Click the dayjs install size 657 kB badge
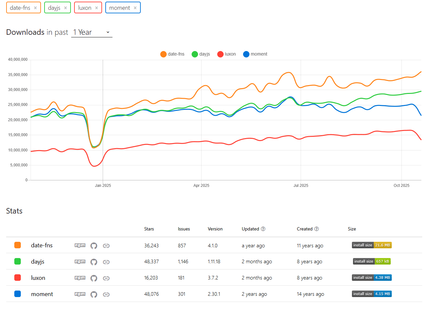The width and height of the screenshot is (431, 312). click(x=372, y=261)
